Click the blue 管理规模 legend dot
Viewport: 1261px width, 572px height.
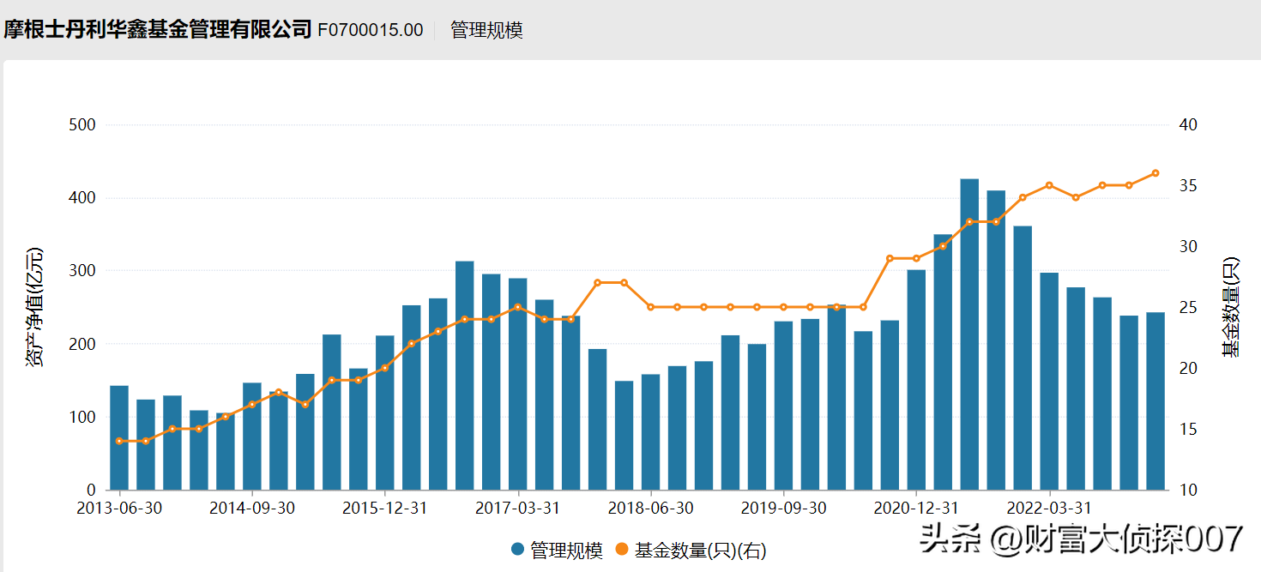coord(517,551)
